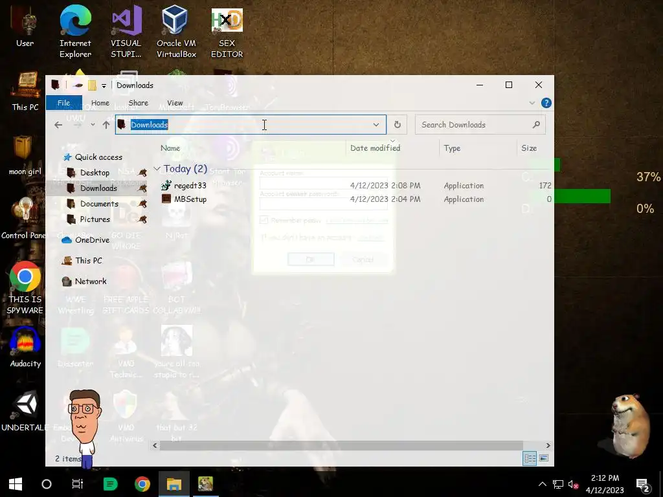
Task: Open Internet Explorer desktop icon
Action: (x=75, y=32)
